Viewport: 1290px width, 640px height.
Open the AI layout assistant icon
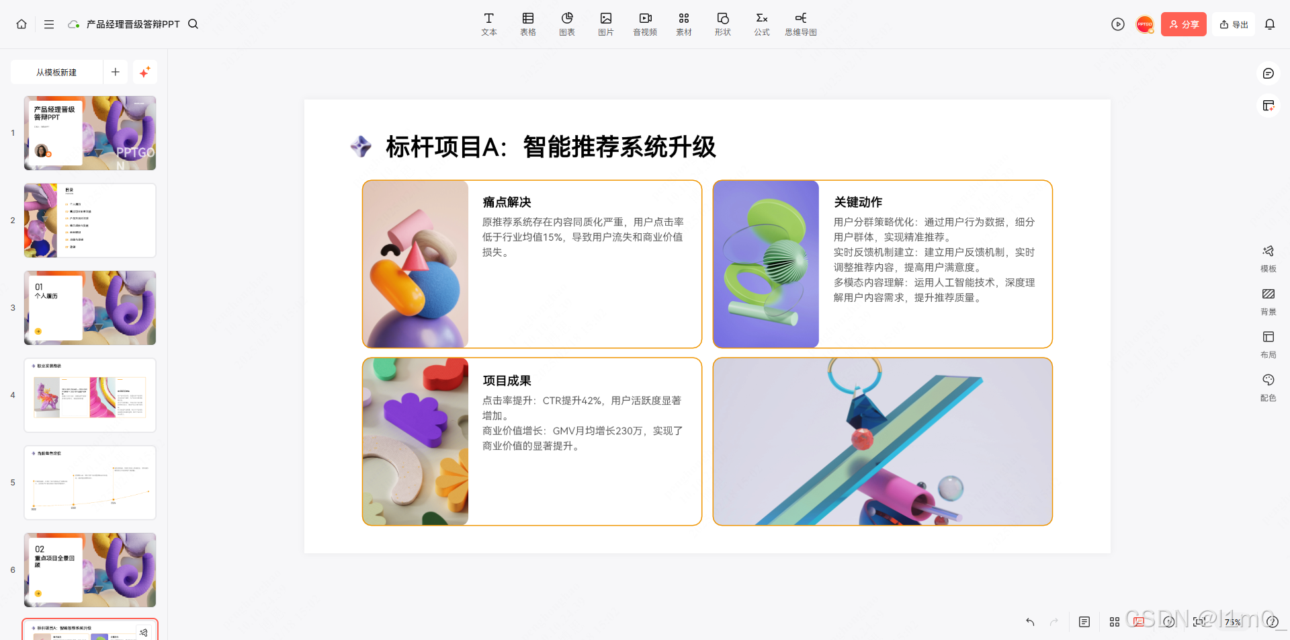(x=1268, y=106)
